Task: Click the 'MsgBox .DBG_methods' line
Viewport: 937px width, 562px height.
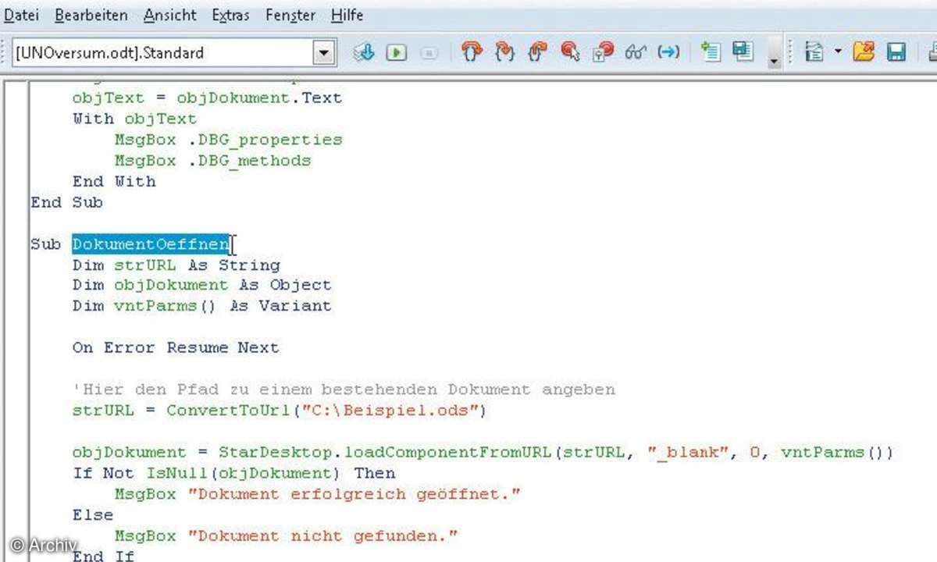Action: pos(212,160)
